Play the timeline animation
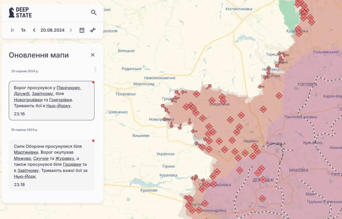This screenshot has height=219, width=342. tap(13, 30)
